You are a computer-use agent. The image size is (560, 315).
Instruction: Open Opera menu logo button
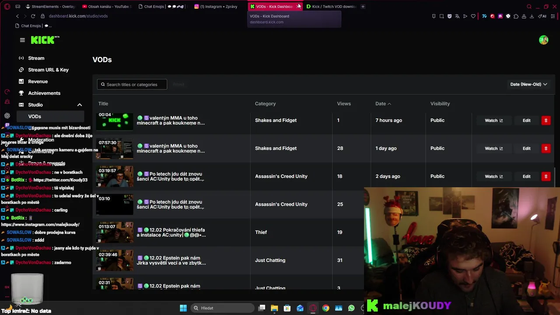tap(7, 7)
